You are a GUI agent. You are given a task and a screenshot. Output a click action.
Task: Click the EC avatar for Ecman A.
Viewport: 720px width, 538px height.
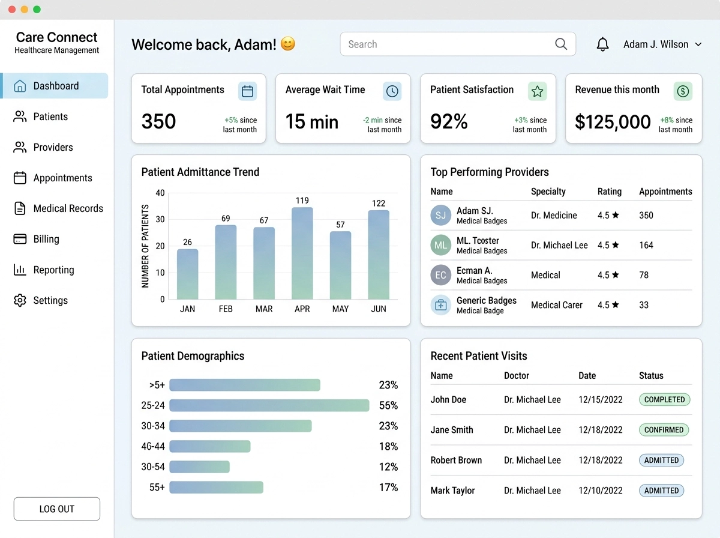440,275
